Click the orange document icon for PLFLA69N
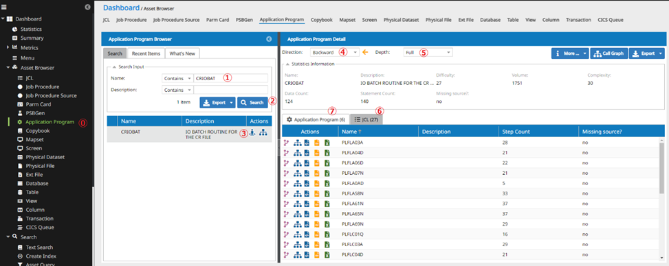 pyautogui.click(x=317, y=224)
